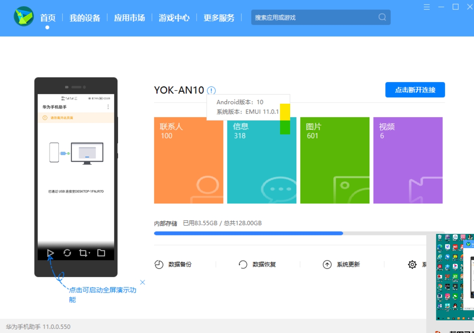Switch to 首页 tab

pos(48,18)
